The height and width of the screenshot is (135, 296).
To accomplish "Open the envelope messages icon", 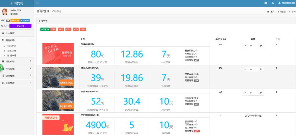I will pos(266,3).
